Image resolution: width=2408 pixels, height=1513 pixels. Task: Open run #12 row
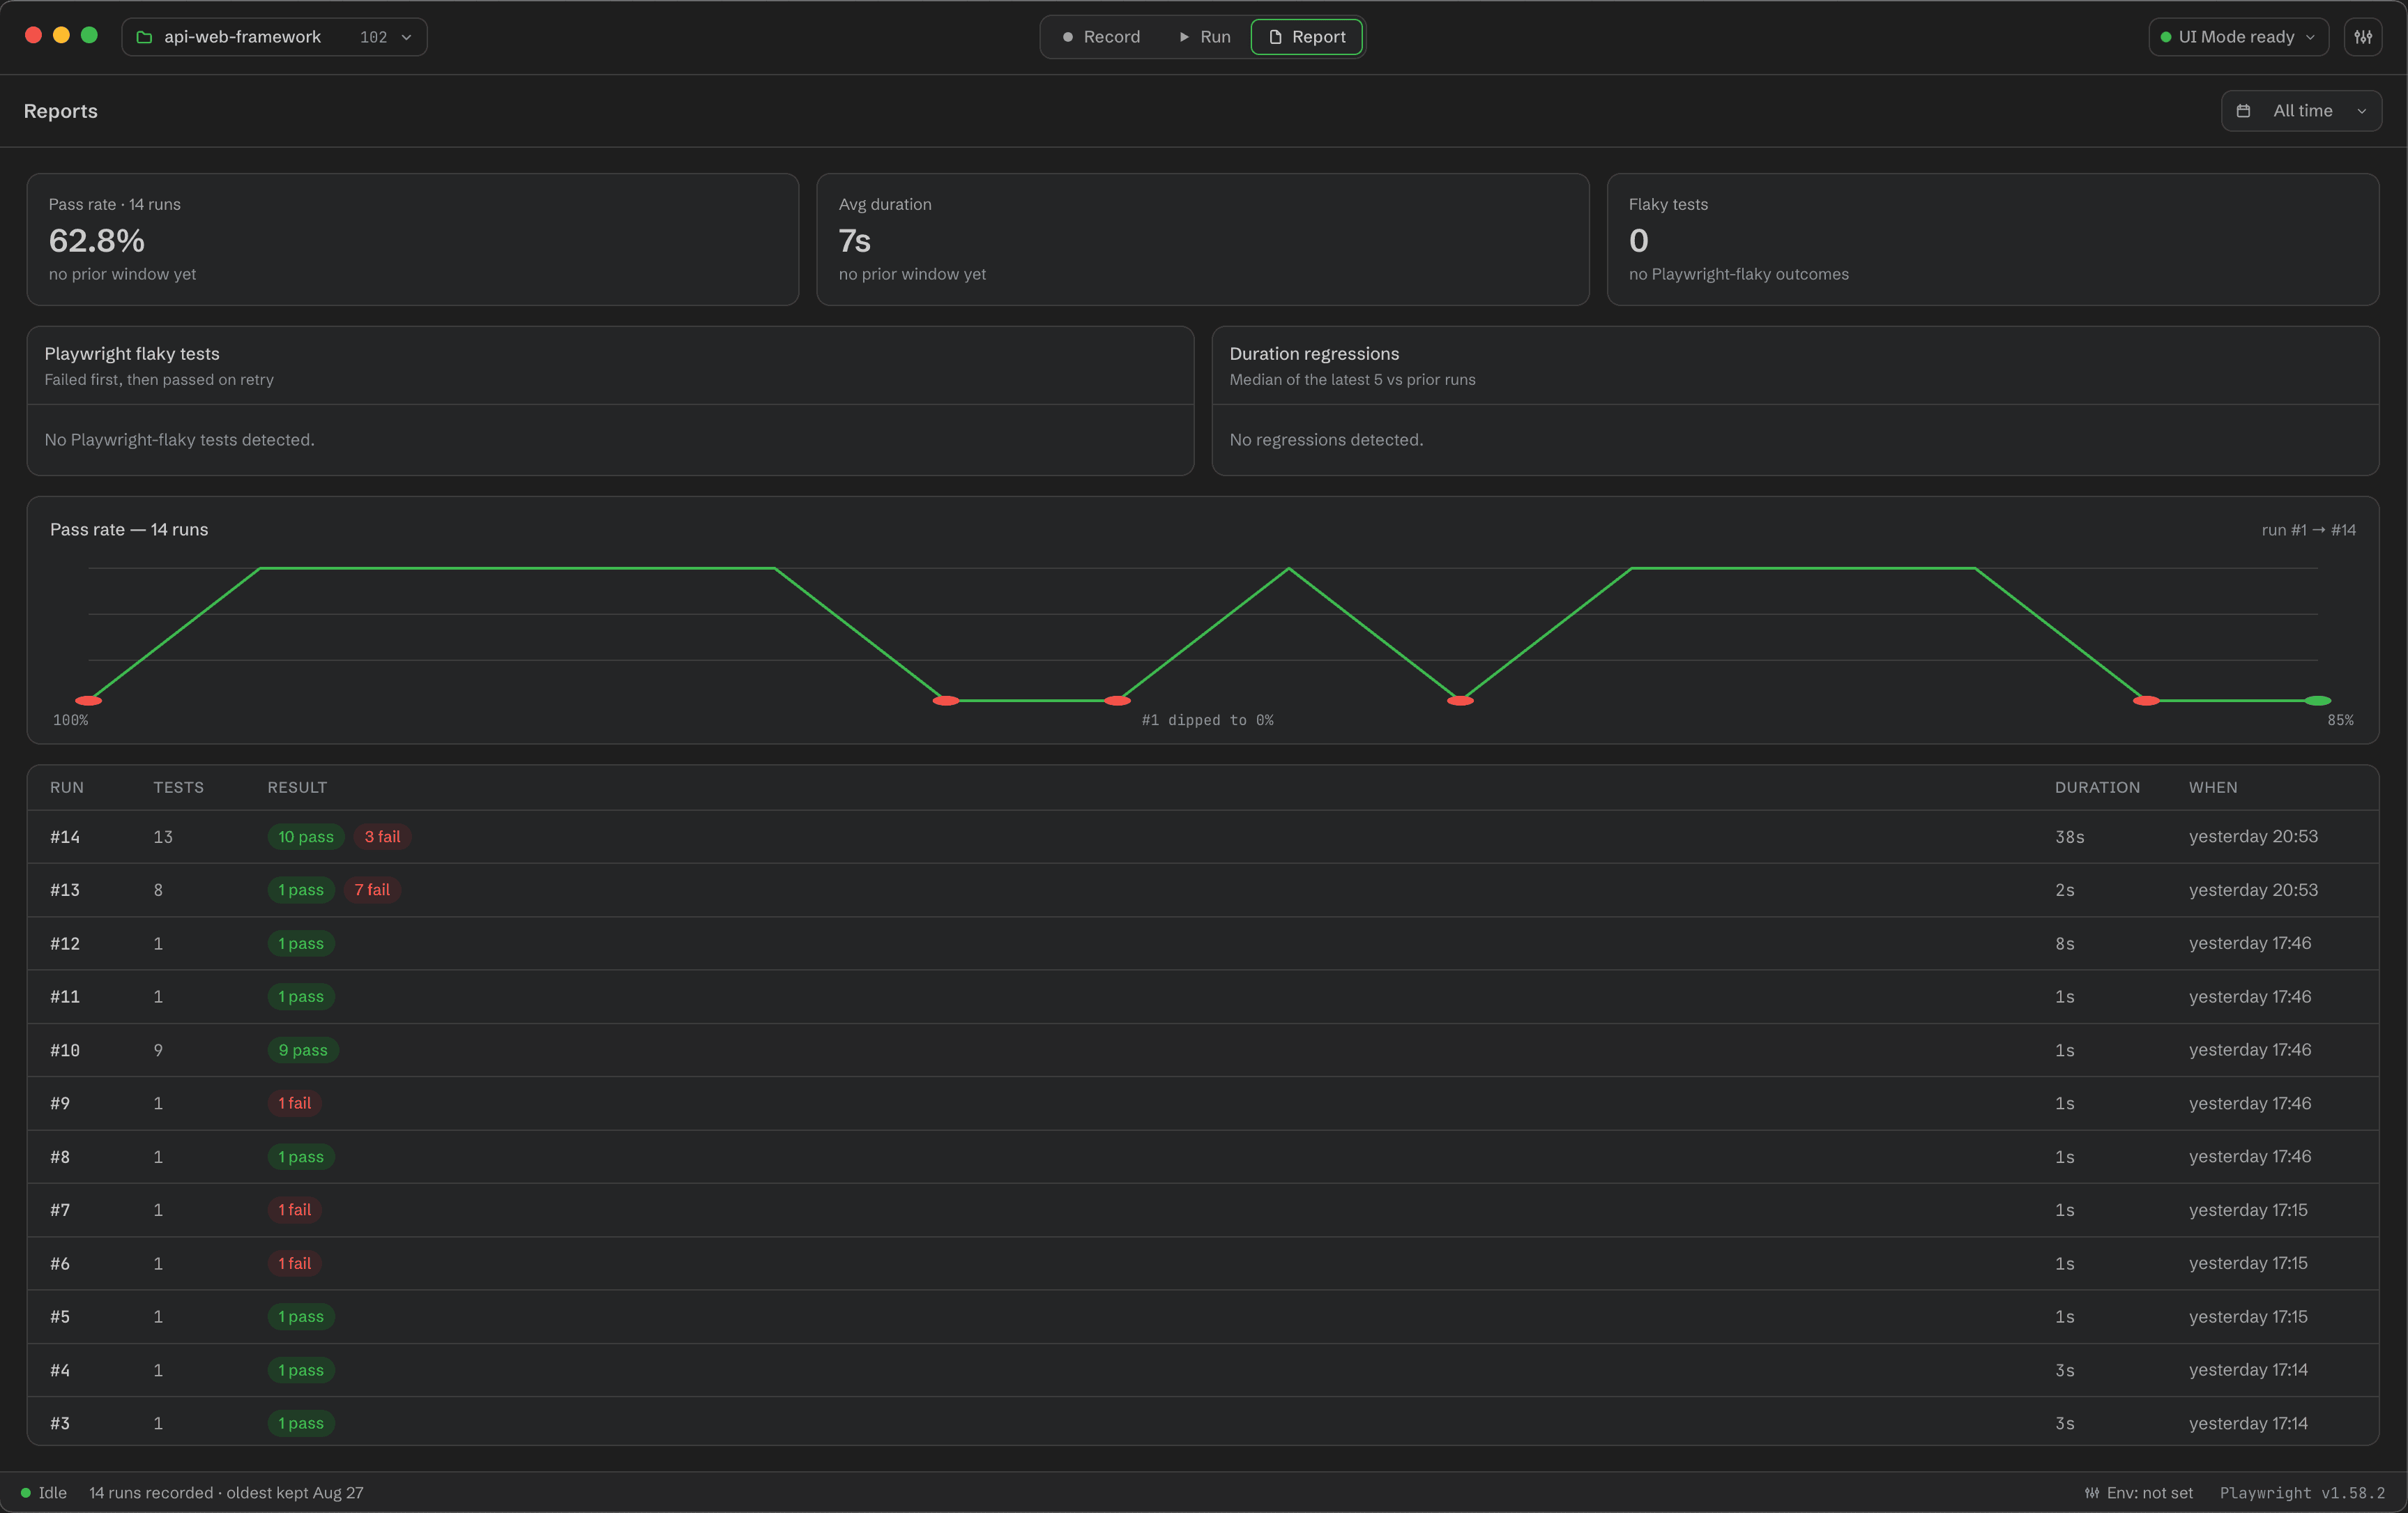(x=1203, y=943)
